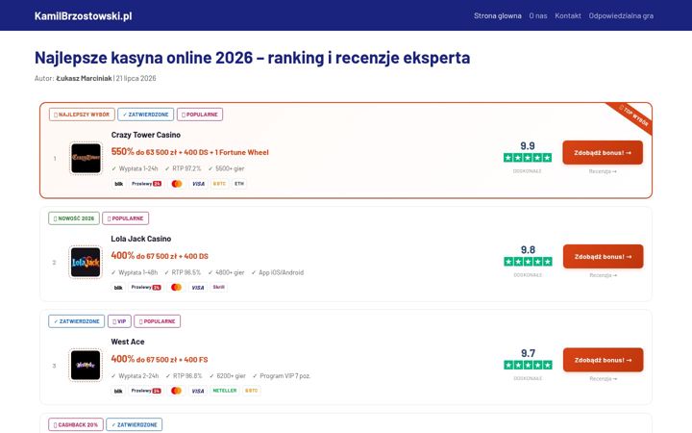The height and width of the screenshot is (433, 692).
Task: Click the 5500+ gier feature text
Action: point(226,168)
